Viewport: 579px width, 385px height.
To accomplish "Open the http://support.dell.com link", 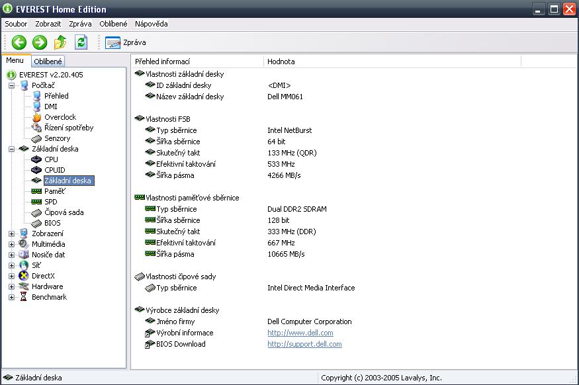I will coord(304,344).
